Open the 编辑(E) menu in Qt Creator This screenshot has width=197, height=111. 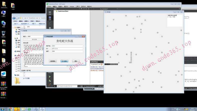tap(55, 6)
